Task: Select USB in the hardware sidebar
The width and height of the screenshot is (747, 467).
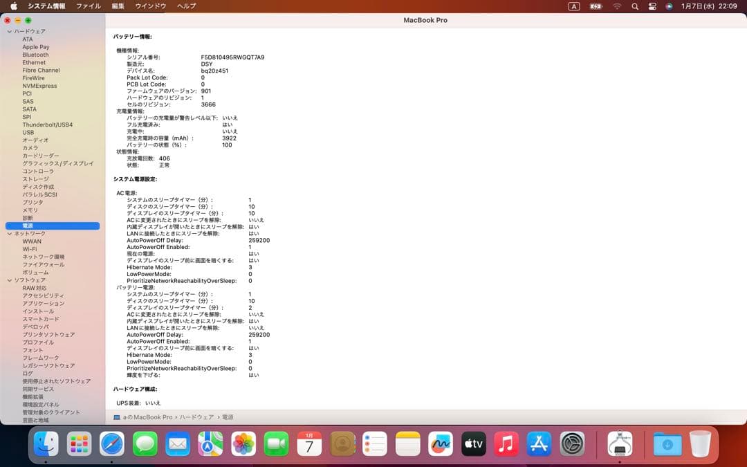Action: pos(28,132)
